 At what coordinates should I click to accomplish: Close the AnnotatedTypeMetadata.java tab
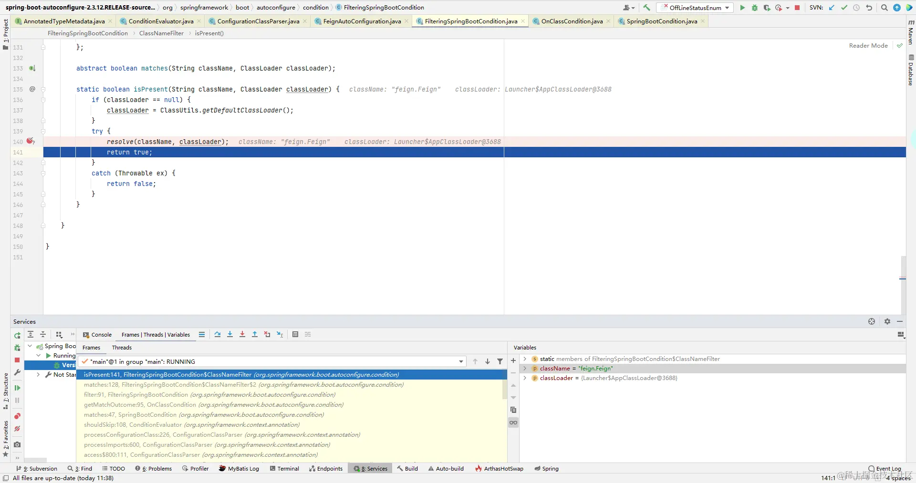click(x=110, y=21)
